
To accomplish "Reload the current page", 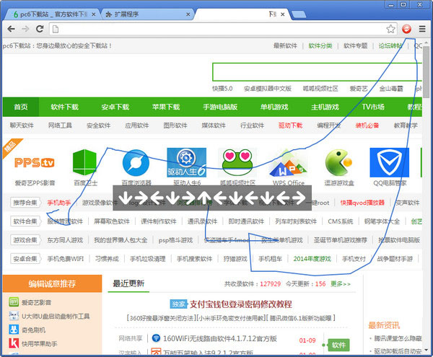I will (x=40, y=29).
